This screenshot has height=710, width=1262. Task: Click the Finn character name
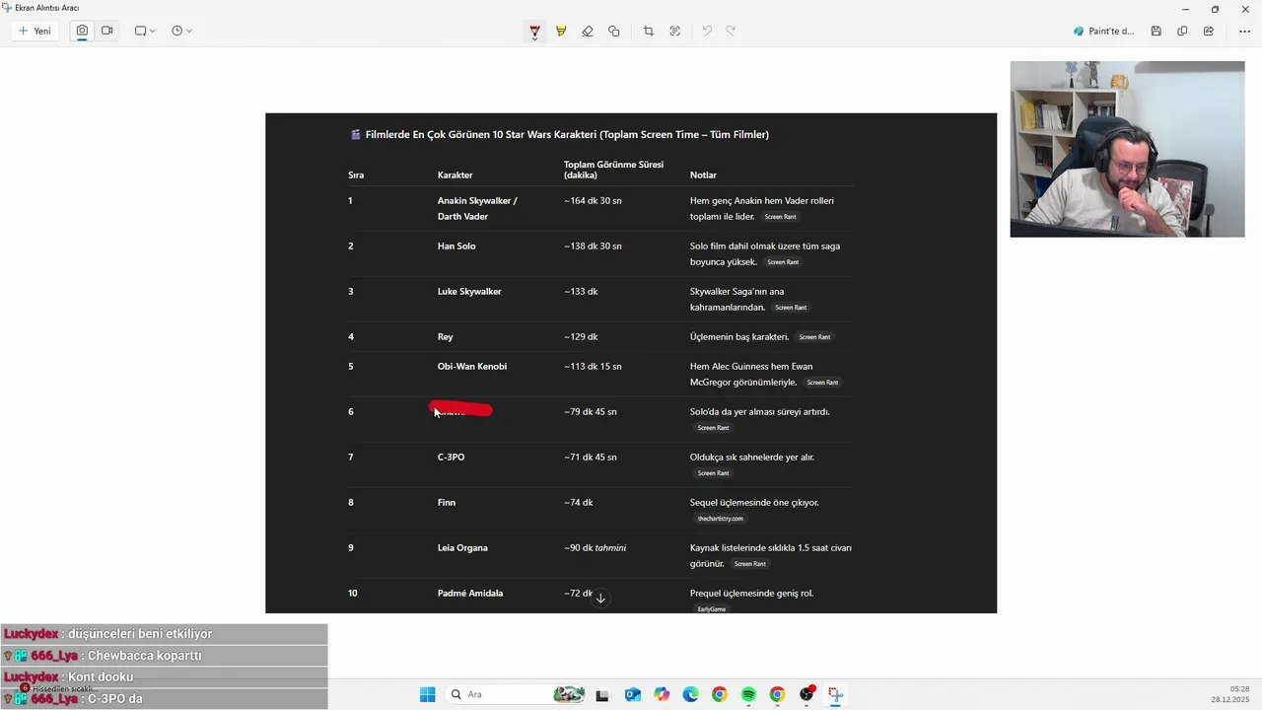pyautogui.click(x=447, y=502)
